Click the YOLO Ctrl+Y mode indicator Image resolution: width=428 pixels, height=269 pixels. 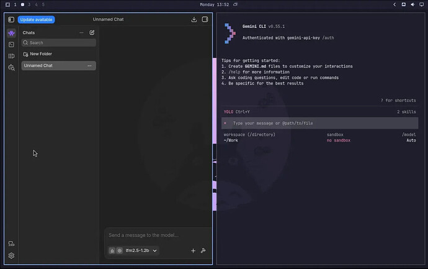coord(237,112)
